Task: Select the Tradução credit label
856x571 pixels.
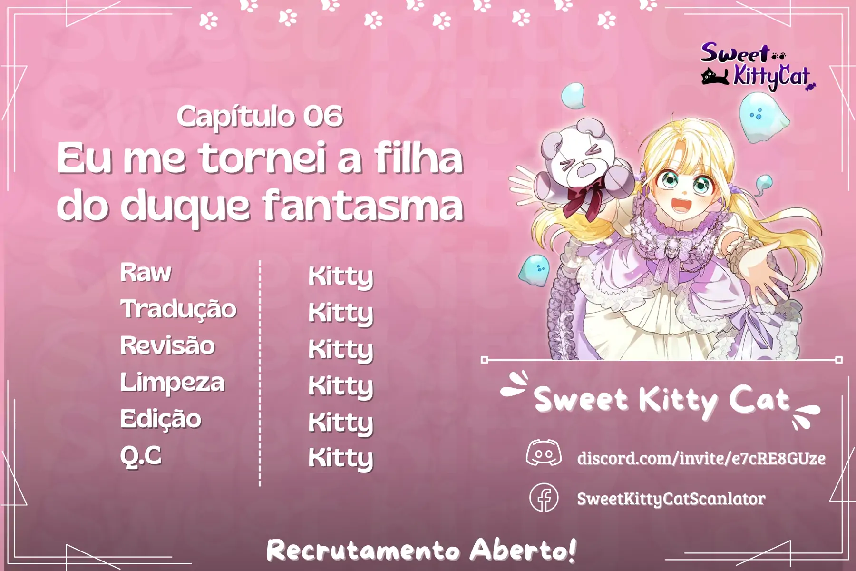Action: 178,310
